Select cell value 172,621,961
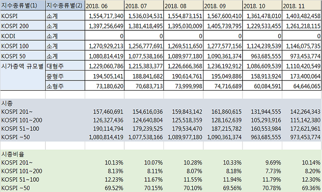 (x=305, y=129)
